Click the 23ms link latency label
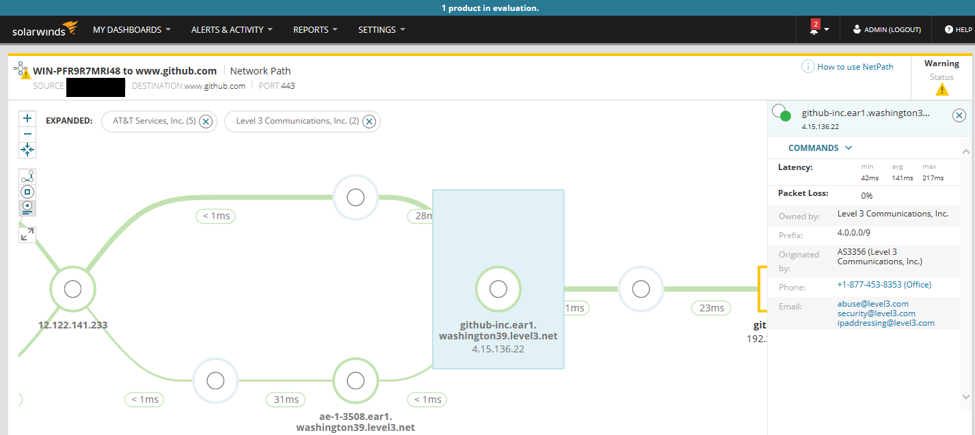Screen dimensions: 975x435 coord(712,308)
